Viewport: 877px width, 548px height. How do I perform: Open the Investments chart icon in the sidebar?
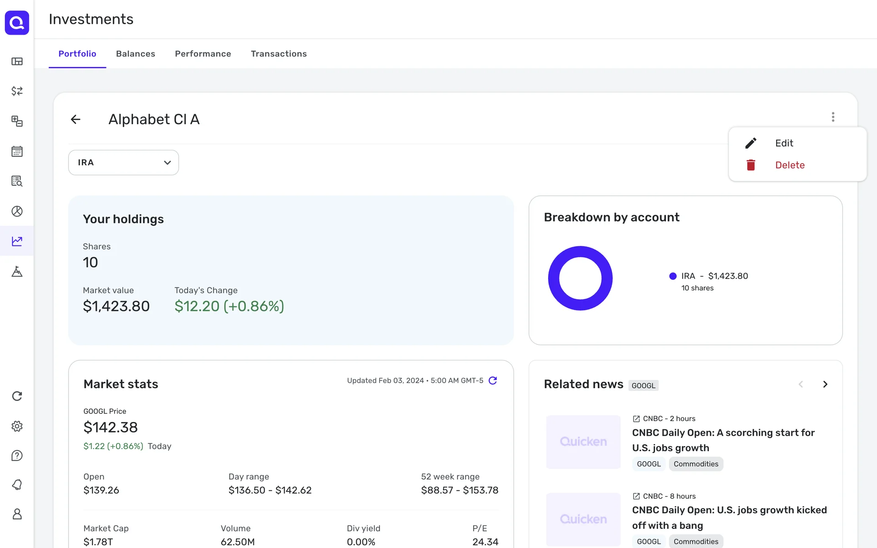click(17, 241)
